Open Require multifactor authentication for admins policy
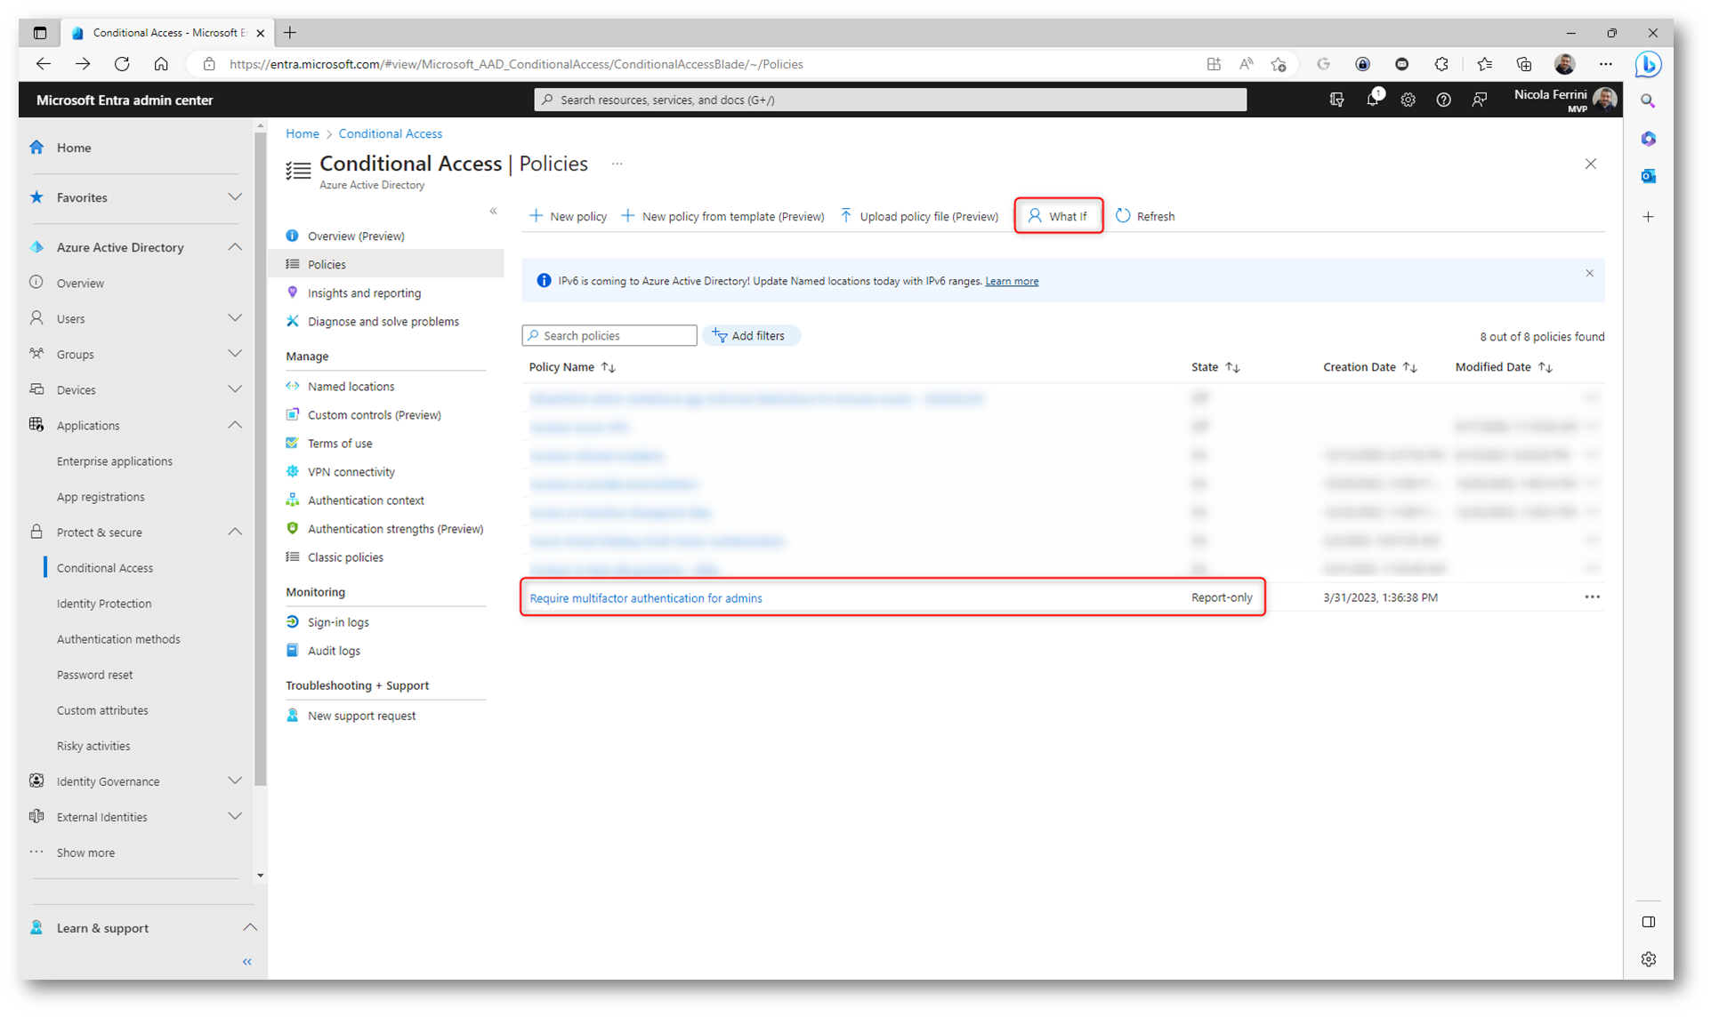 tap(645, 598)
